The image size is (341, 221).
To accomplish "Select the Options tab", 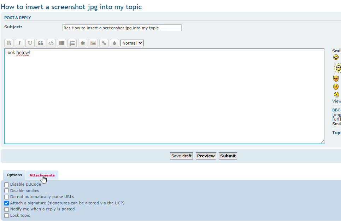I will pos(14,175).
